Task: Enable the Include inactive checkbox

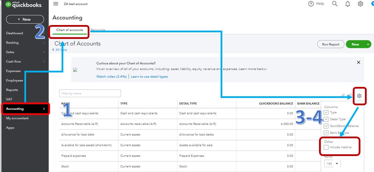Action: tap(326, 147)
